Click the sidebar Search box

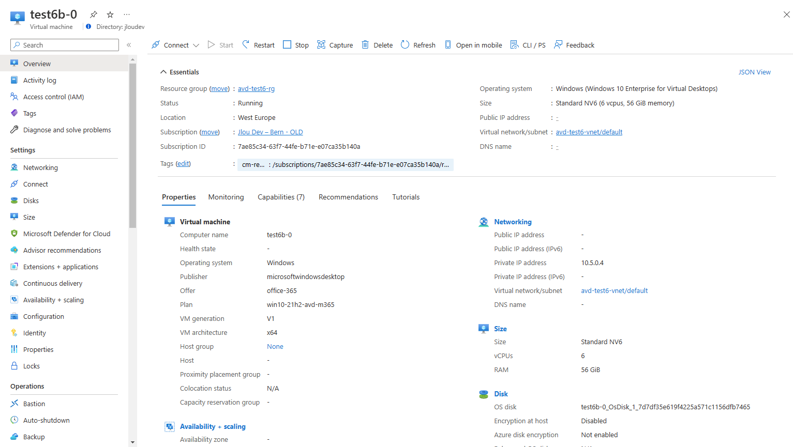[65, 45]
